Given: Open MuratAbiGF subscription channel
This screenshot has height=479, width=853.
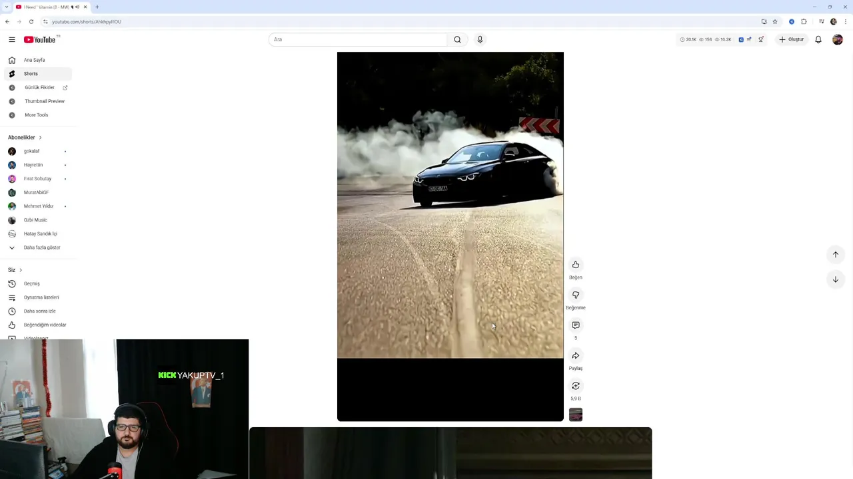Looking at the screenshot, I should [x=38, y=192].
